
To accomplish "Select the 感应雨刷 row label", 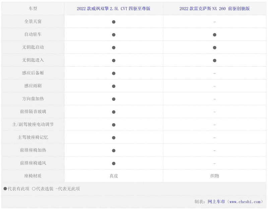I will [x=33, y=86].
